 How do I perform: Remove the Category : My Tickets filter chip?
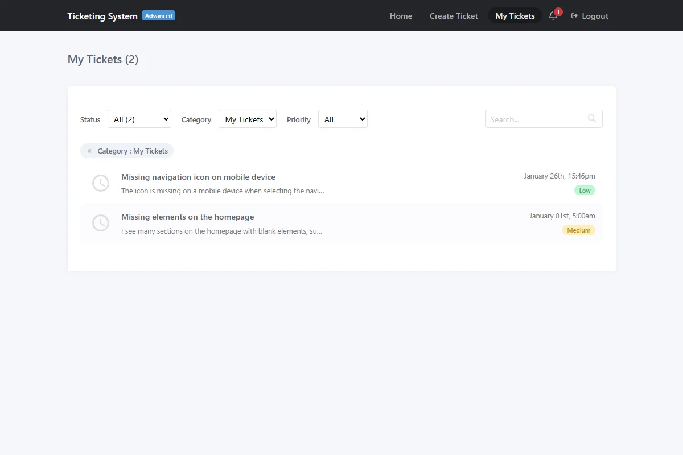tap(89, 151)
